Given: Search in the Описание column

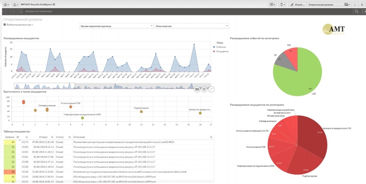Looking at the screenshot, I should pyautogui.click(x=211, y=137).
